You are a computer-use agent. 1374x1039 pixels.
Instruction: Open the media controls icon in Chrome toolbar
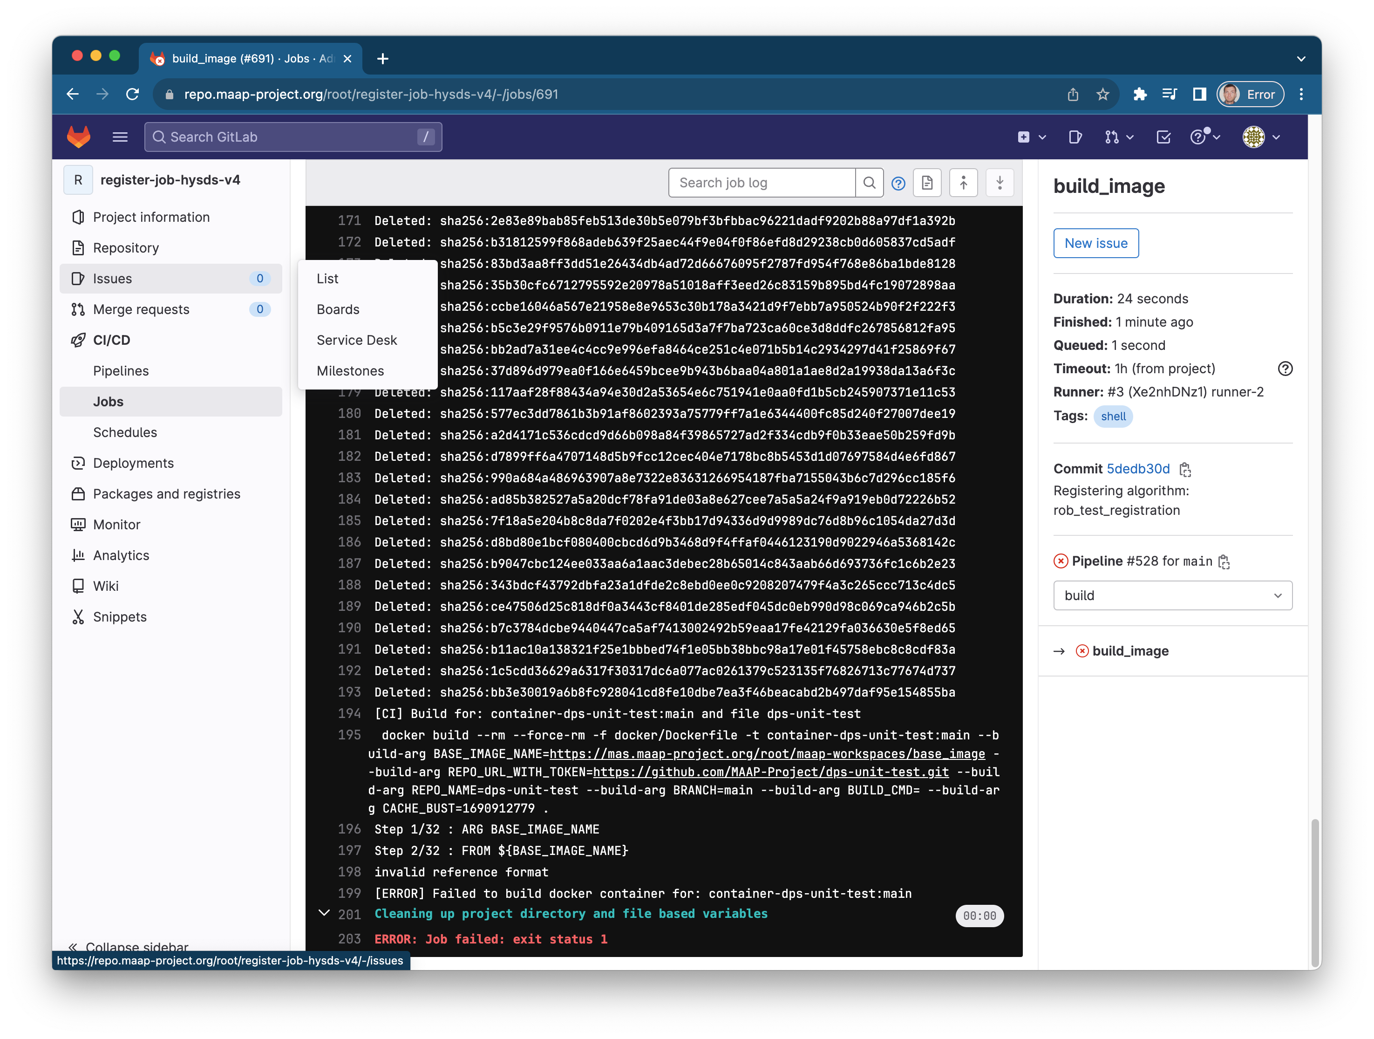(1170, 94)
